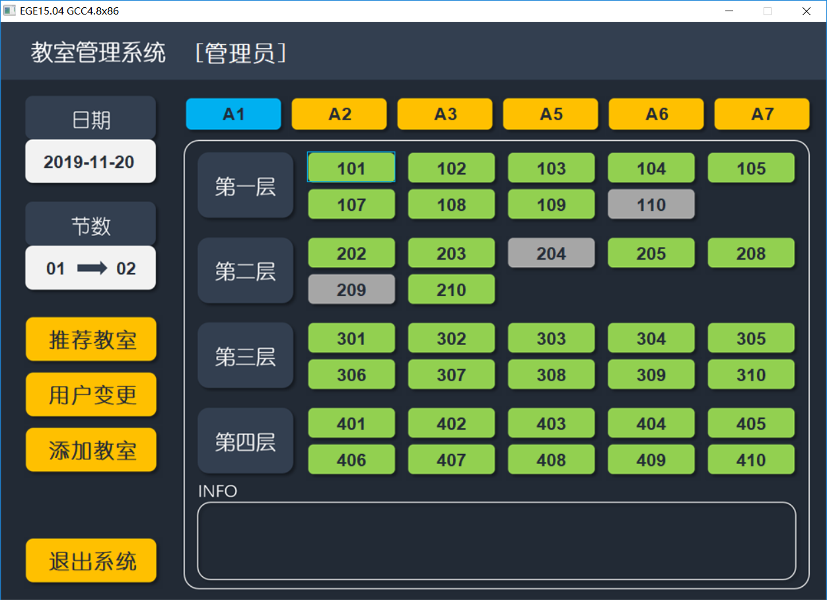Image resolution: width=827 pixels, height=600 pixels.
Task: Select the unavailable room 110
Action: click(x=651, y=204)
